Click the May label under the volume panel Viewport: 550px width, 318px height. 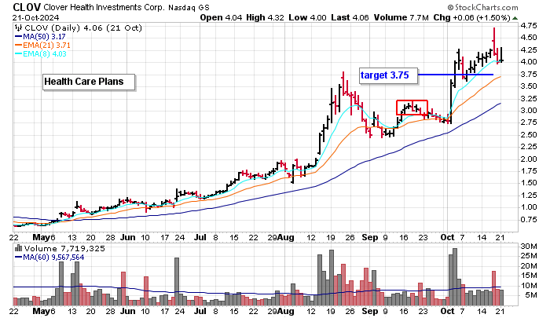click(41, 312)
